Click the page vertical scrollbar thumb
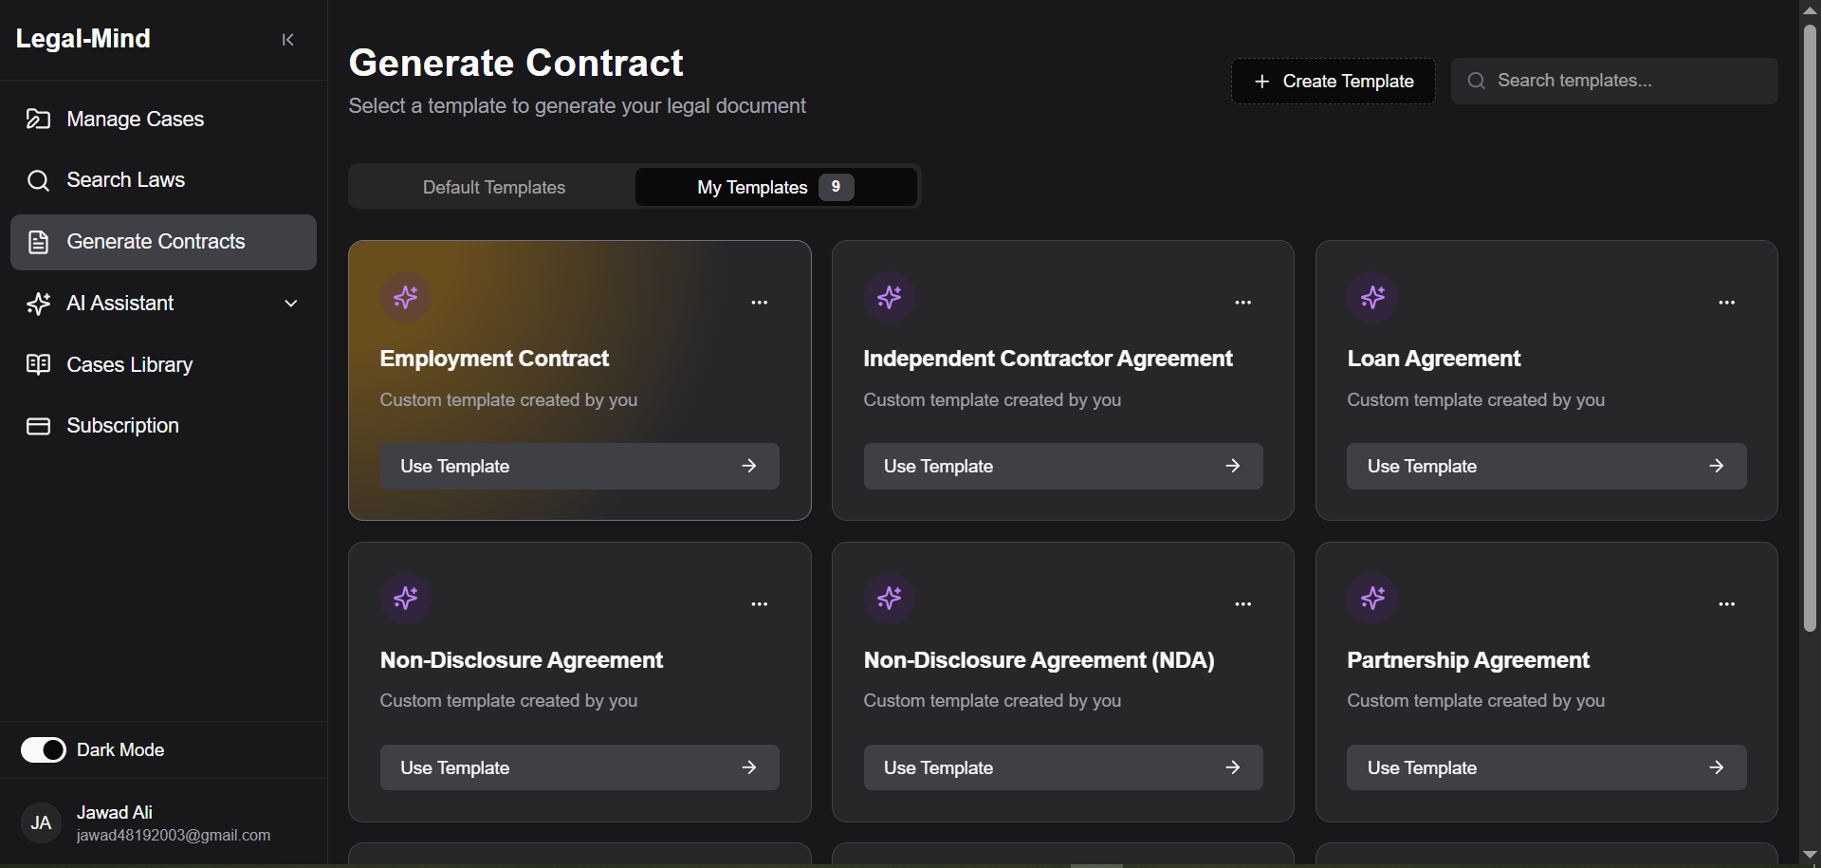This screenshot has width=1821, height=868. coord(1810,327)
